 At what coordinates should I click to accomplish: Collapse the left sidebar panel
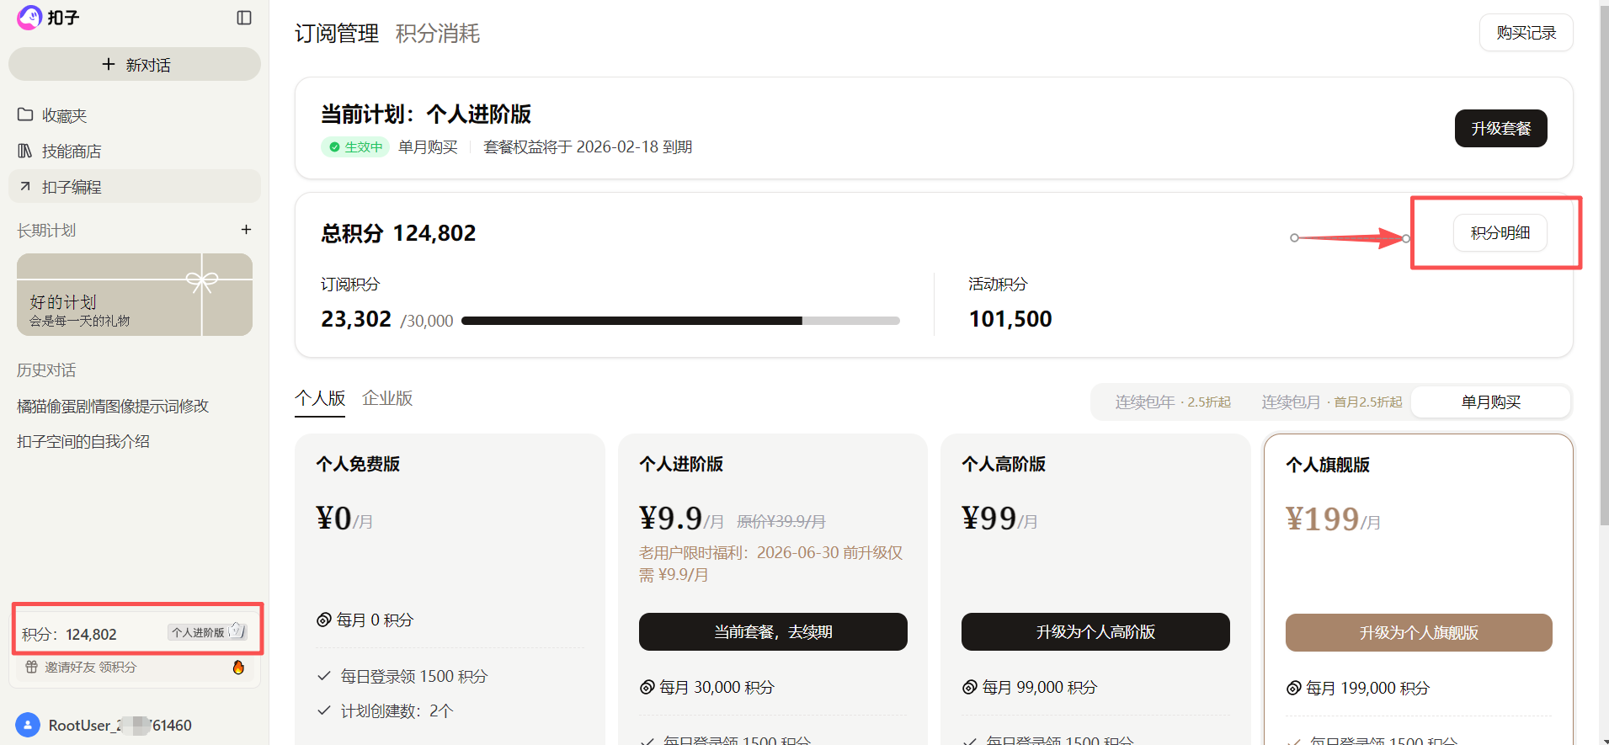244,17
